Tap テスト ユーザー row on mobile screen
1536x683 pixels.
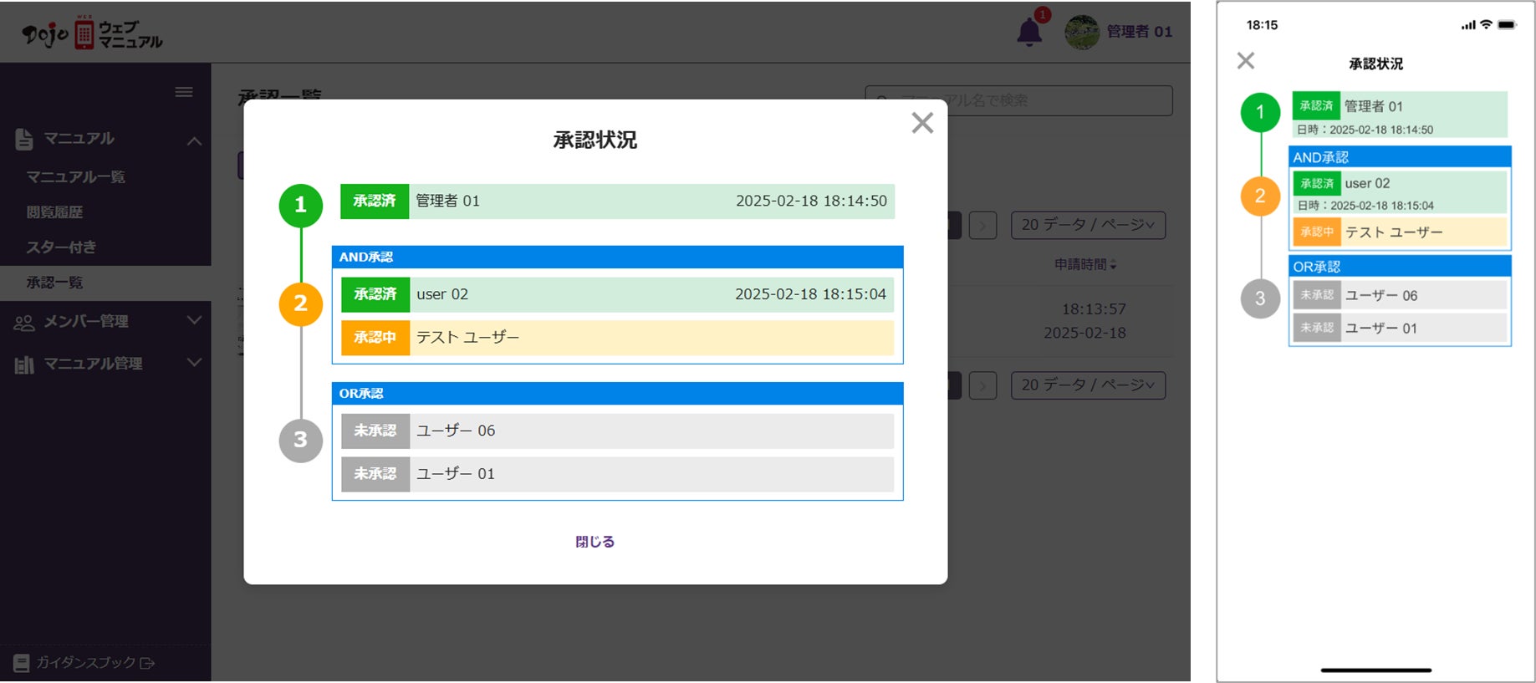pos(1400,232)
